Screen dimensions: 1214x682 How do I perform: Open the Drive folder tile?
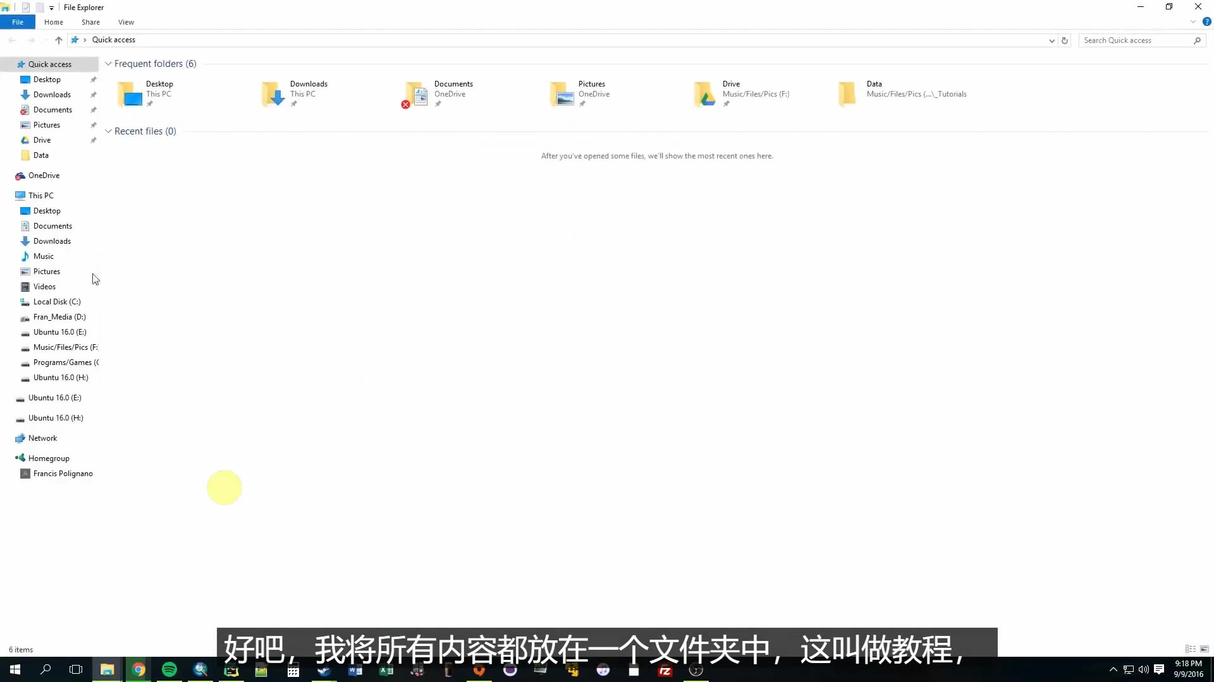[742, 93]
